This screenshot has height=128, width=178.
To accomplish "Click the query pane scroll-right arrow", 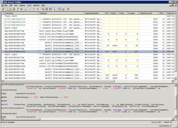I will coord(173,119).
